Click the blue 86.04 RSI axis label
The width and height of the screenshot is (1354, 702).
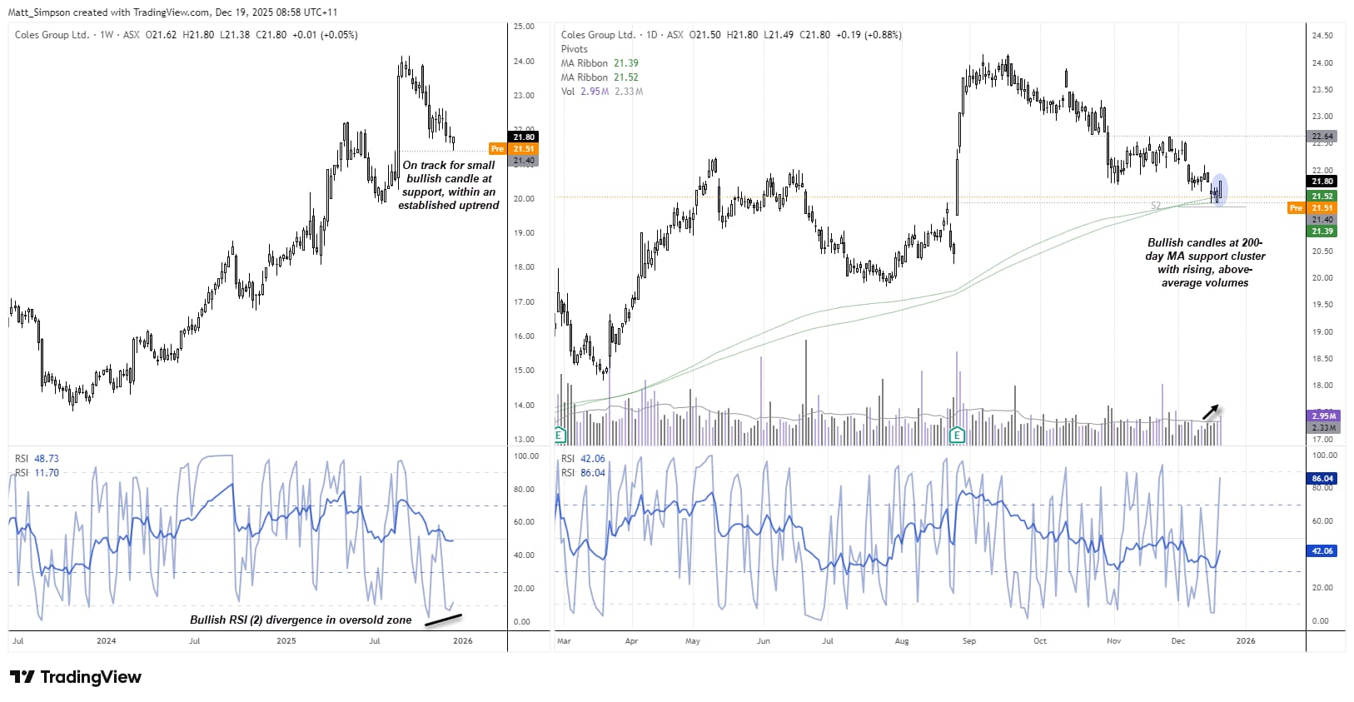(1322, 478)
